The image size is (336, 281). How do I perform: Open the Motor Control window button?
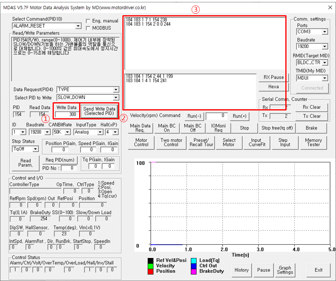[141, 142]
